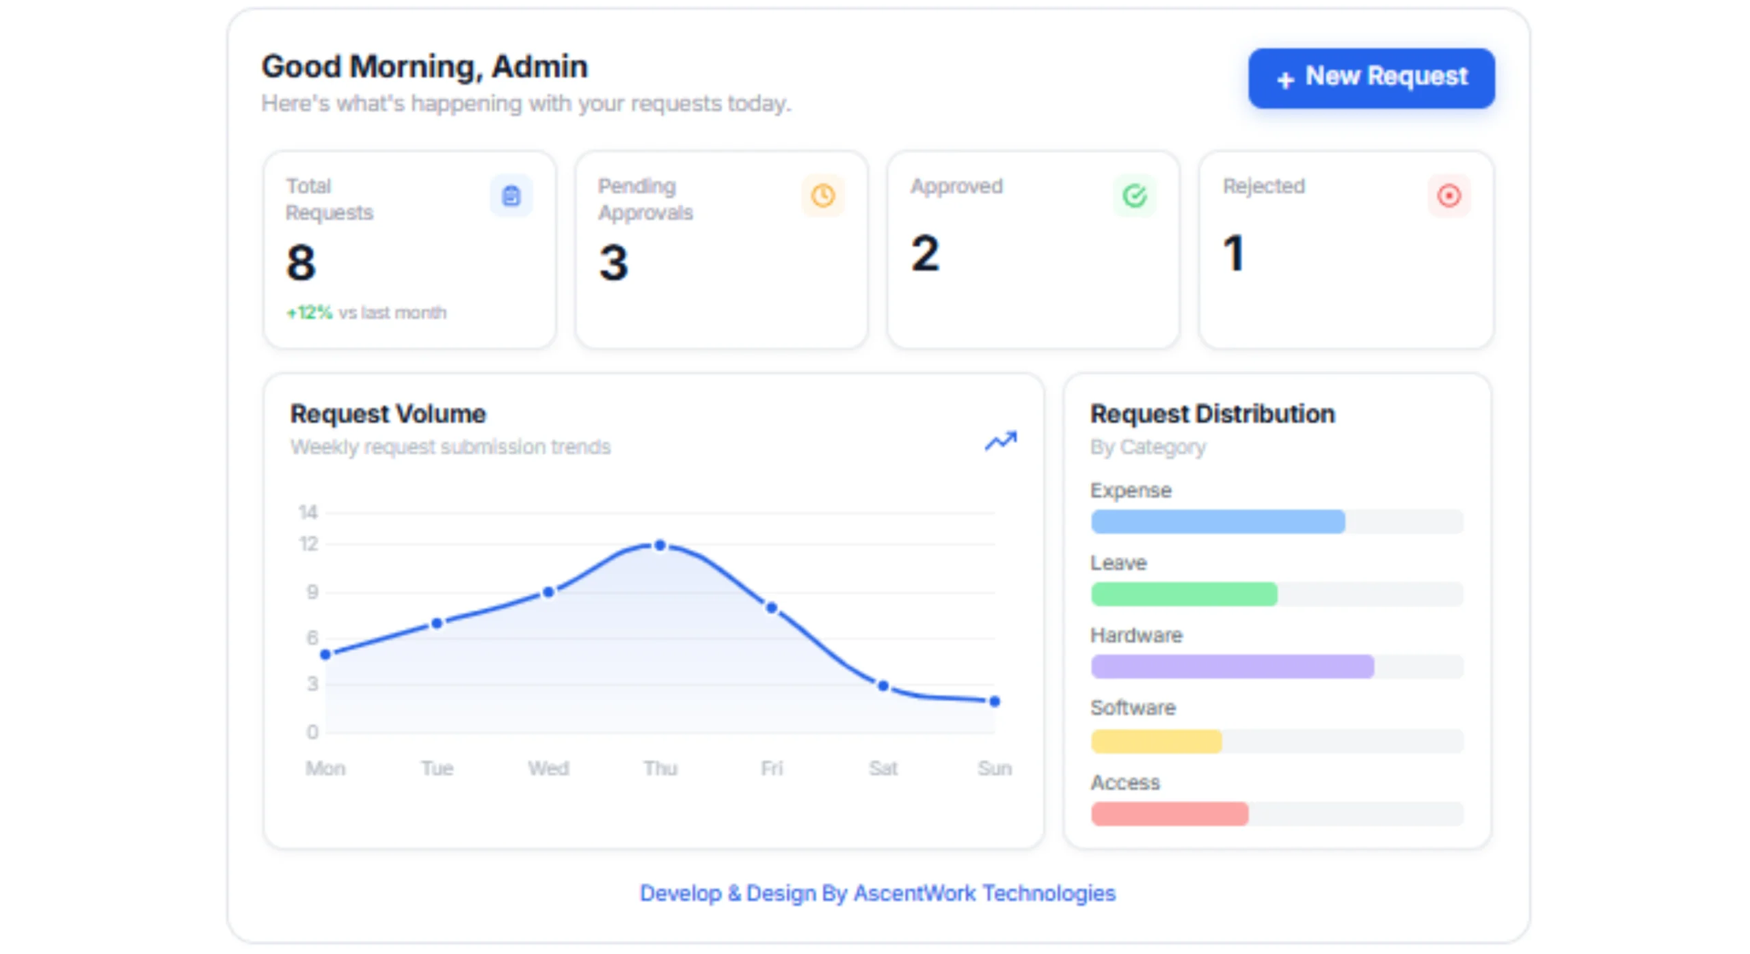Viewport: 1750px width, 954px height.
Task: Click the red target icon in Rejected card
Action: point(1449,196)
